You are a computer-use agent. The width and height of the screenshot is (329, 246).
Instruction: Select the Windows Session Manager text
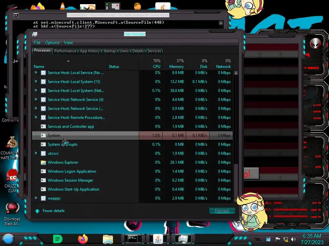(70, 180)
